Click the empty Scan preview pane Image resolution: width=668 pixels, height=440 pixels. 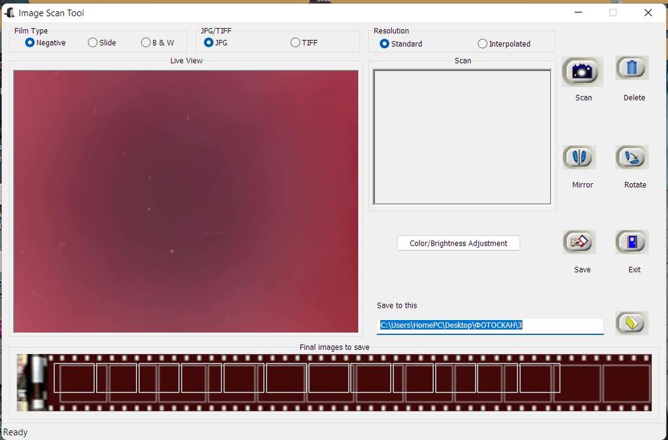pos(462,137)
